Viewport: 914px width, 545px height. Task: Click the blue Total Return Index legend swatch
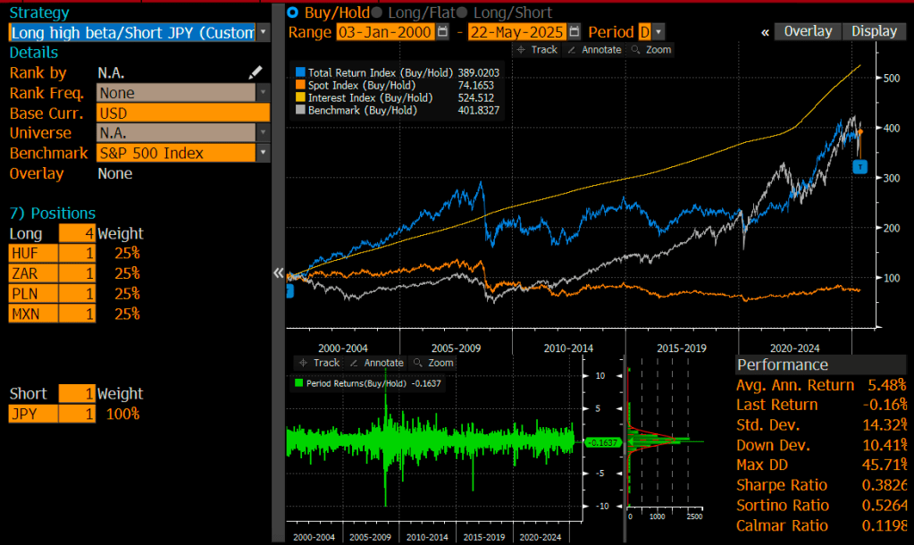300,71
